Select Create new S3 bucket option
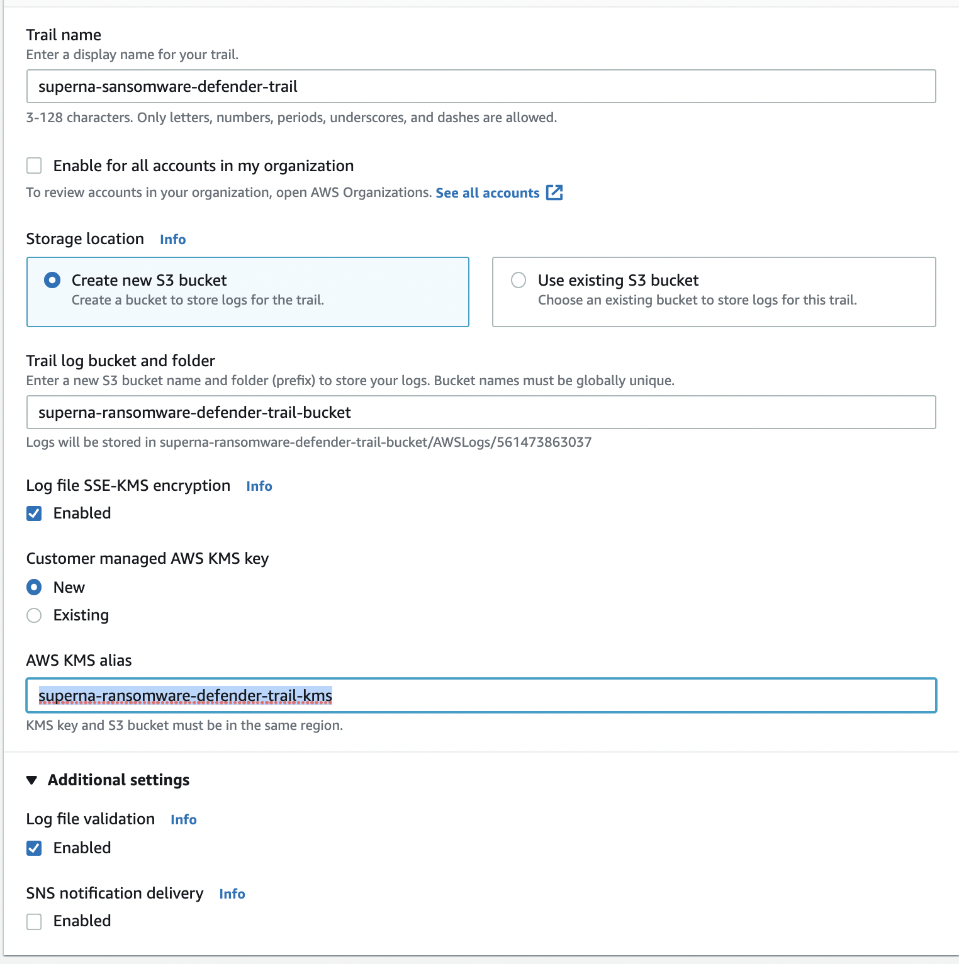959x964 pixels. tap(52, 280)
